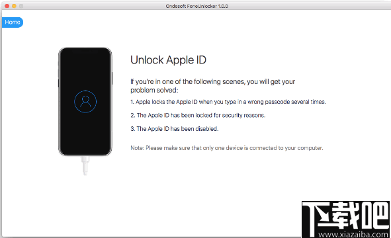The height and width of the screenshot is (238, 391).
Task: Select 'The Apple ID has been disabled' line
Action: click(x=174, y=129)
